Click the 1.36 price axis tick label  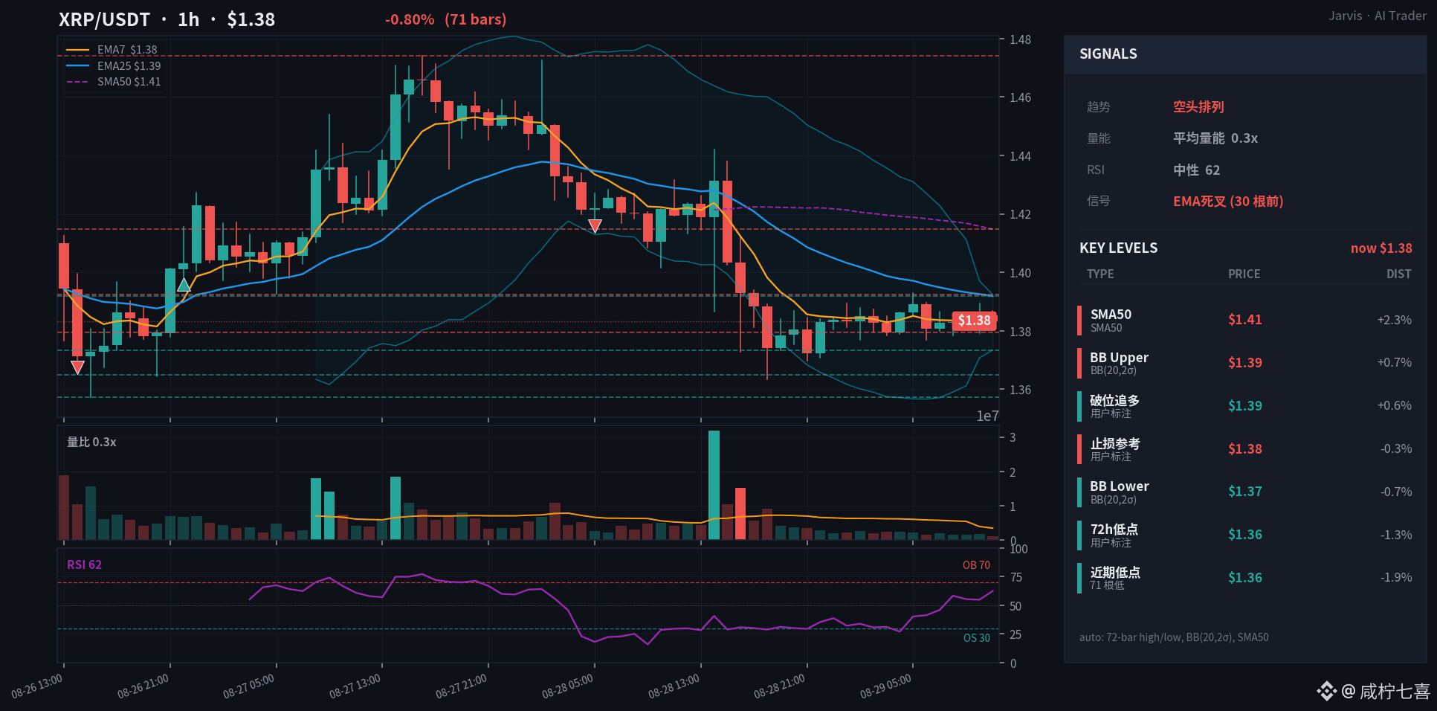click(x=1020, y=390)
